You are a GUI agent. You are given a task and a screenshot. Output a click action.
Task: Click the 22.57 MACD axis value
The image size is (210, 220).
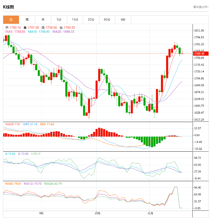pos(198,128)
